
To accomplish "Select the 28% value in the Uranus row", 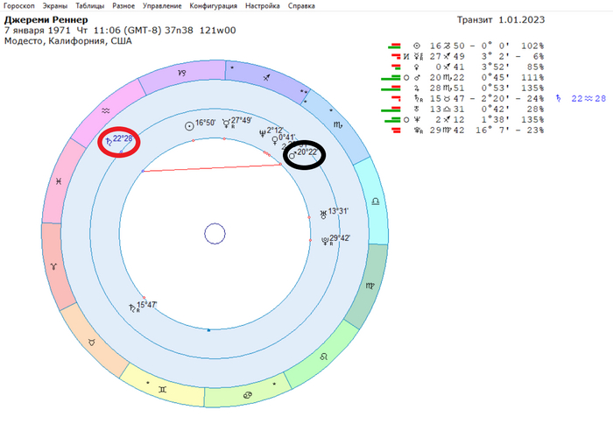I will [535, 110].
